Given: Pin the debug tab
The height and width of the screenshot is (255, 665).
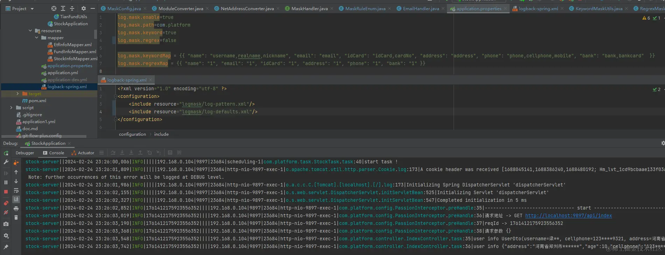Looking at the screenshot, I should [x=6, y=247].
